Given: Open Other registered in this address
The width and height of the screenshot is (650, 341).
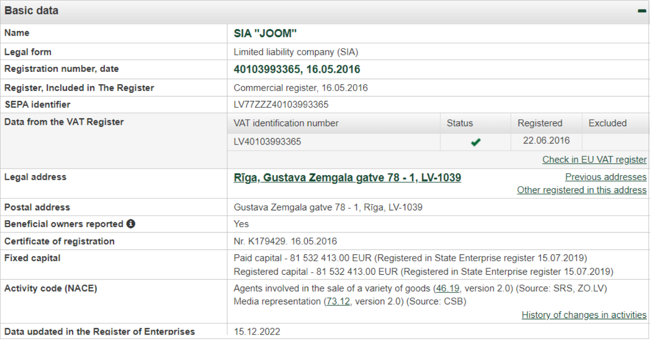Looking at the screenshot, I should click(x=582, y=190).
